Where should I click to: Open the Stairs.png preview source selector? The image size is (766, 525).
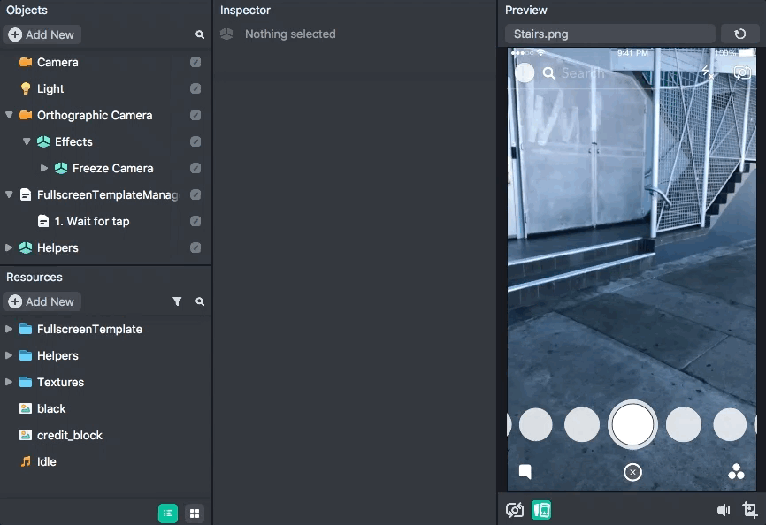pyautogui.click(x=609, y=34)
